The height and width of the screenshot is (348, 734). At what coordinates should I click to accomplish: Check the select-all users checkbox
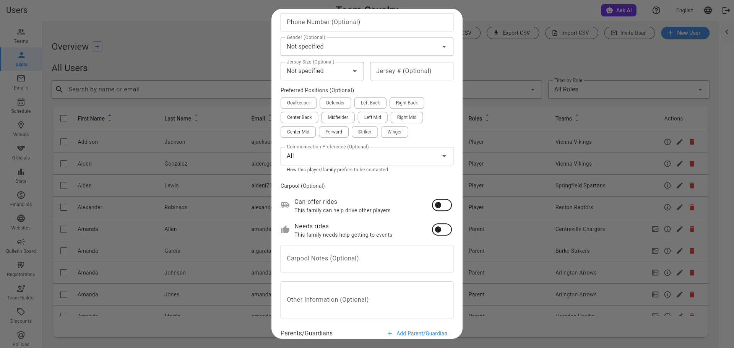(64, 119)
